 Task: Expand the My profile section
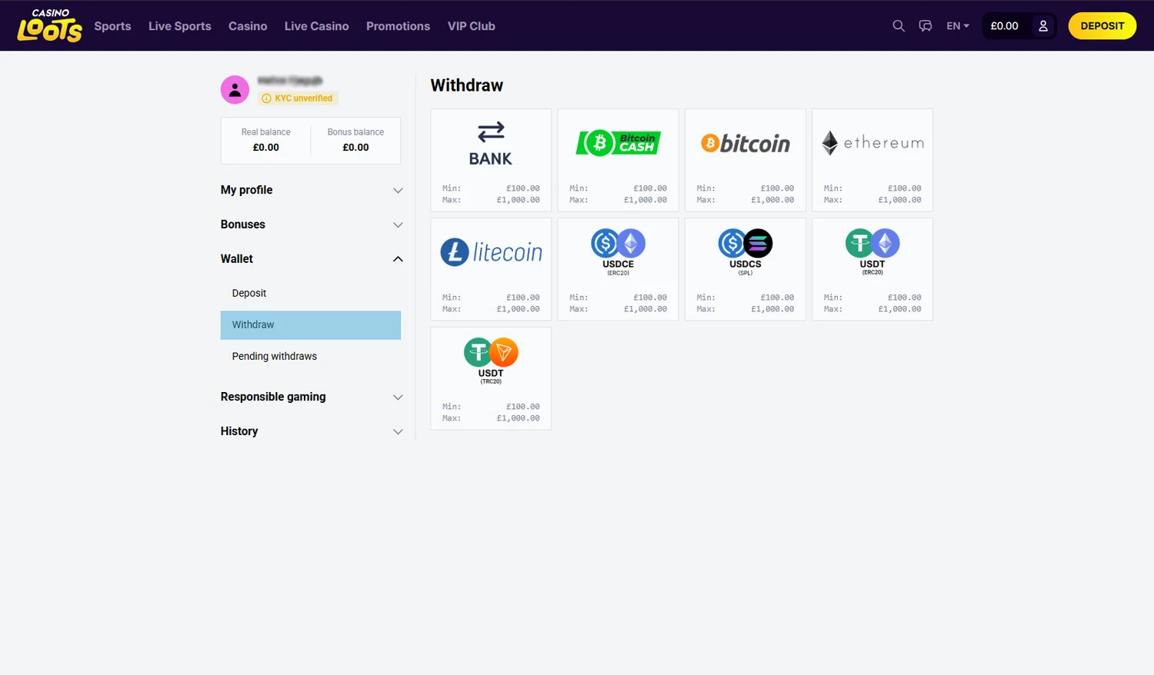[312, 190]
